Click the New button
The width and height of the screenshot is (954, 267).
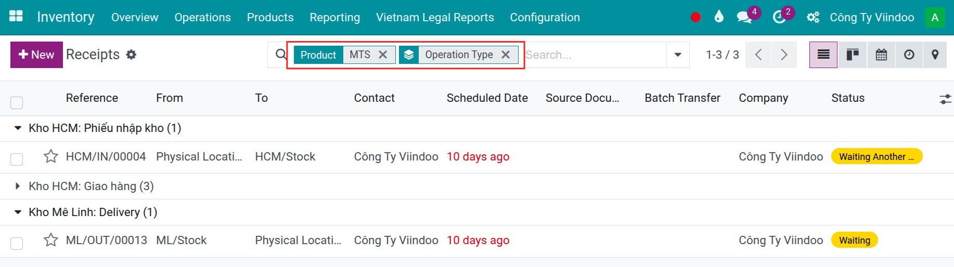[x=36, y=55]
